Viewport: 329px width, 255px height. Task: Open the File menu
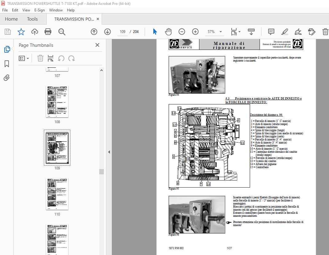click(5, 10)
